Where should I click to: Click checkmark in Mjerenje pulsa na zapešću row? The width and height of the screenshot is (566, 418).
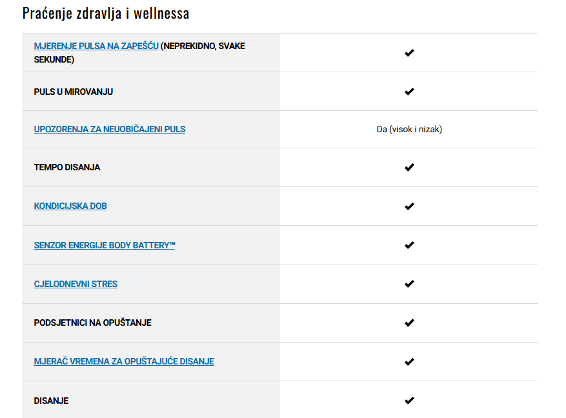(x=409, y=53)
